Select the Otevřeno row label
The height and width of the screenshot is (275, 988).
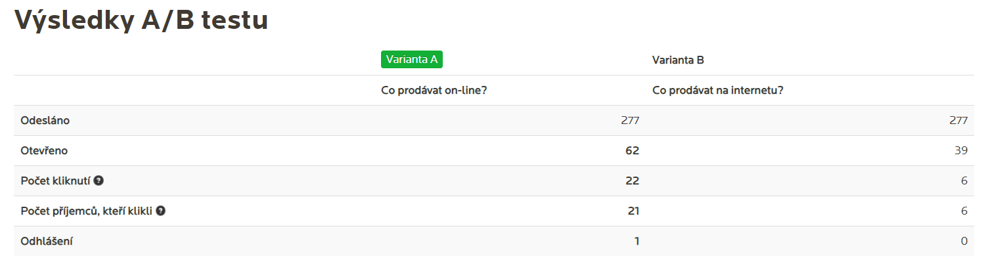coord(45,151)
